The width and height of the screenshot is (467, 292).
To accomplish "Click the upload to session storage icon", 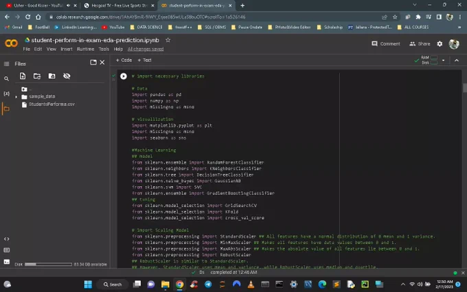I will point(23,76).
